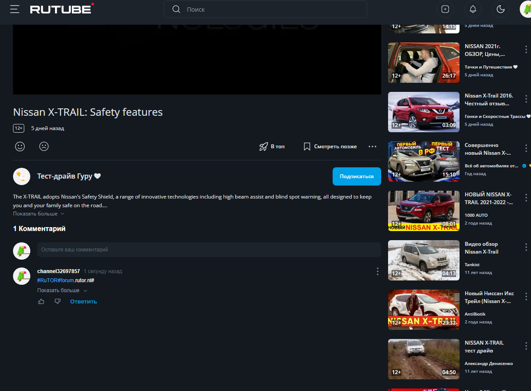Open Тест-драйв Гуру channel avatar
Screen dimensions: 531x391
[x=22, y=176]
